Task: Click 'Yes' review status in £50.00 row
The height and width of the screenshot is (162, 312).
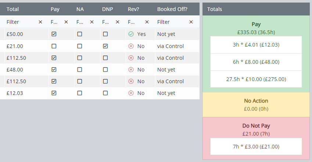Action: pos(141,34)
